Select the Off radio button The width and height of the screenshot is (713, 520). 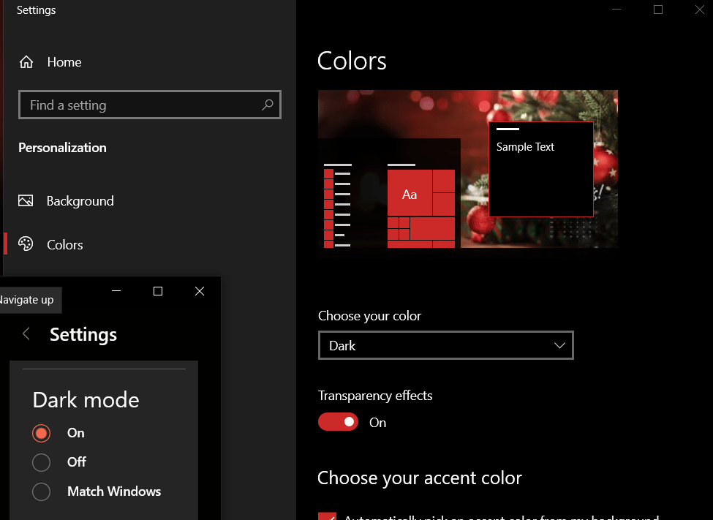[x=41, y=462]
